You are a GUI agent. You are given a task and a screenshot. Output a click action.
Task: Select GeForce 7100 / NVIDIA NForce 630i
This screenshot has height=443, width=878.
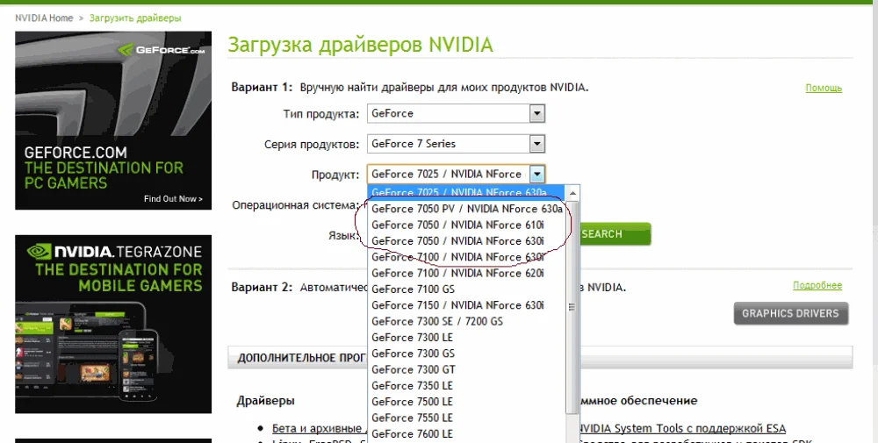[x=467, y=257]
